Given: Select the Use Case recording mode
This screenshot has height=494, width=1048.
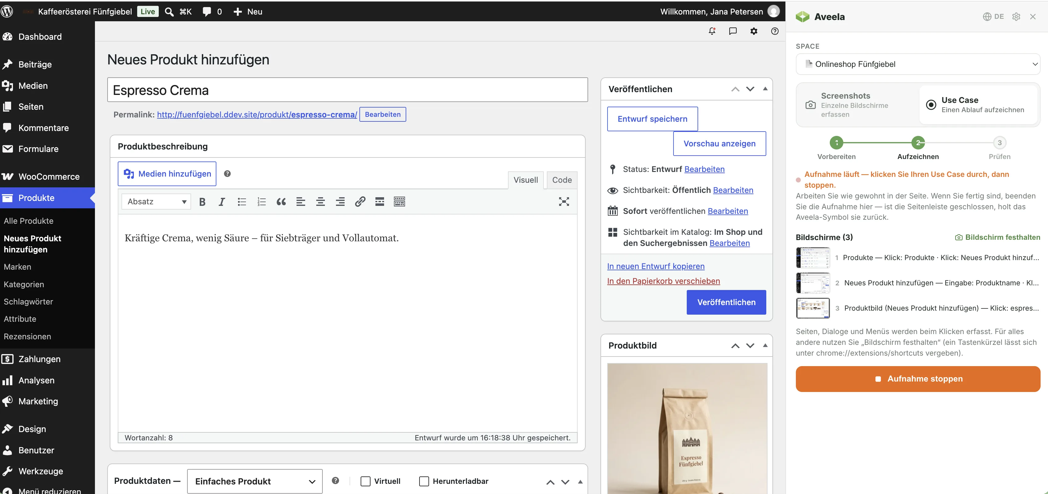Looking at the screenshot, I should click(978, 105).
